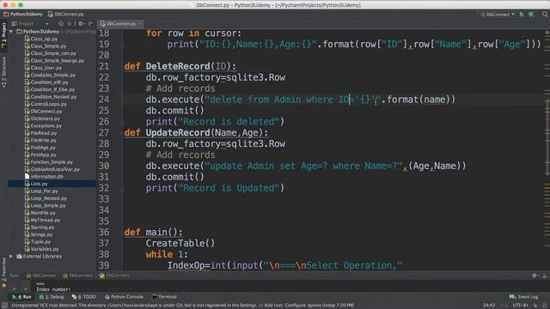Select FirstApp.py file
The width and height of the screenshot is (550, 309).
click(40, 154)
